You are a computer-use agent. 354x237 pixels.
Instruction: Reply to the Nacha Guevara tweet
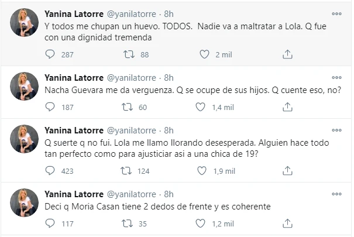pos(50,107)
